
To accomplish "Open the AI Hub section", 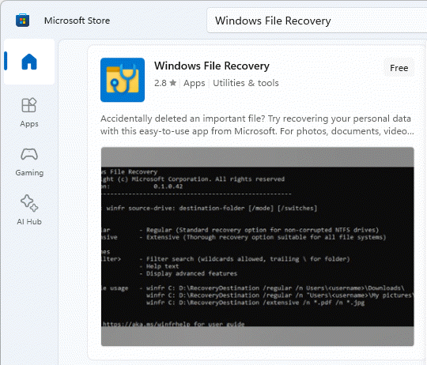I will [29, 210].
